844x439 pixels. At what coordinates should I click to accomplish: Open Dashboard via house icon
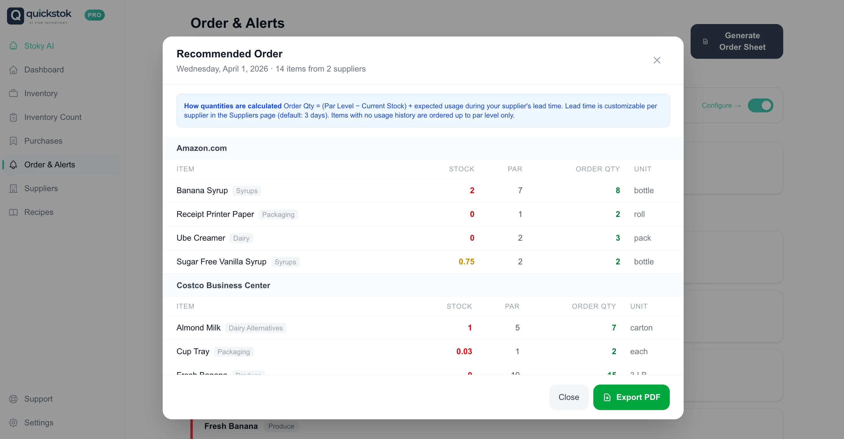[x=13, y=69]
